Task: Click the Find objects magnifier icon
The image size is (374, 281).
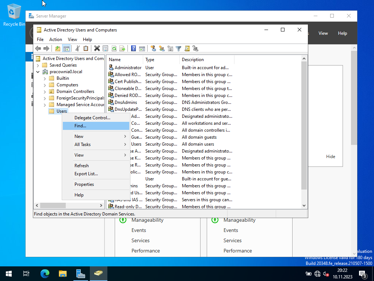Action: click(187, 49)
